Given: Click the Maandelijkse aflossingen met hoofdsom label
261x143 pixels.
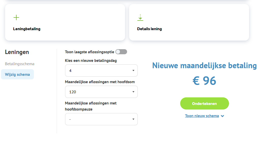Looking at the screenshot, I should [100, 82].
